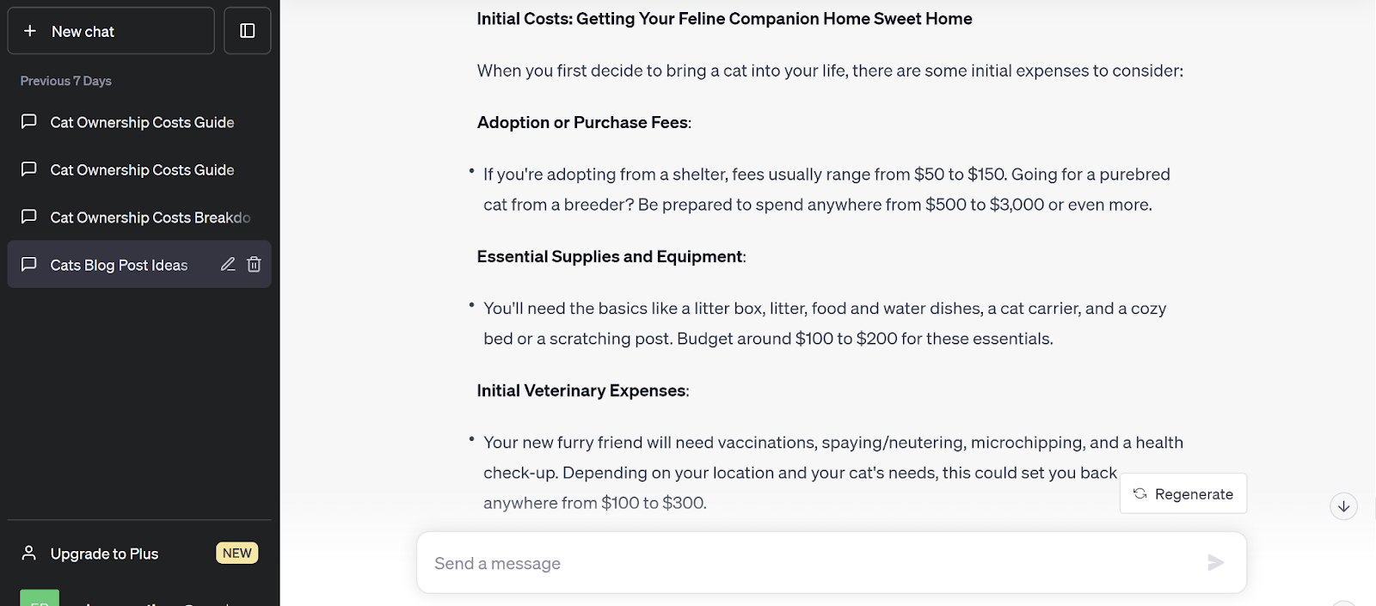This screenshot has height=606, width=1376.
Task: Click the person icon beside Upgrade to Plus
Action: pos(29,553)
